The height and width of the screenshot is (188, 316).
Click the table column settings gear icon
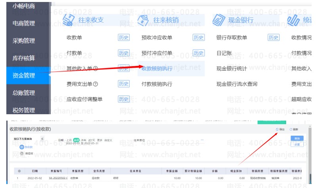point(19,171)
